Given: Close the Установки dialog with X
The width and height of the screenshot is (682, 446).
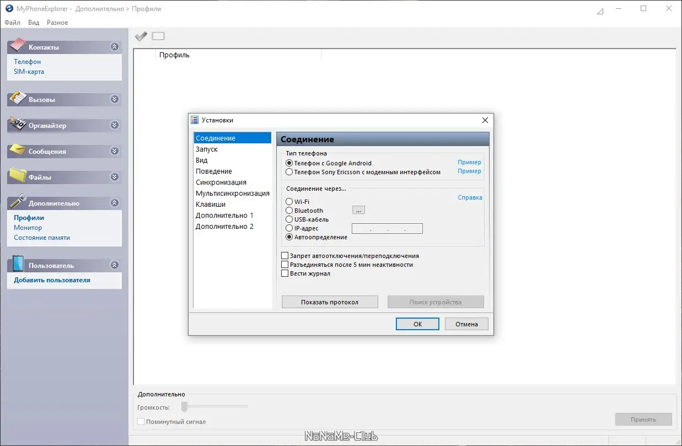Looking at the screenshot, I should pos(485,120).
